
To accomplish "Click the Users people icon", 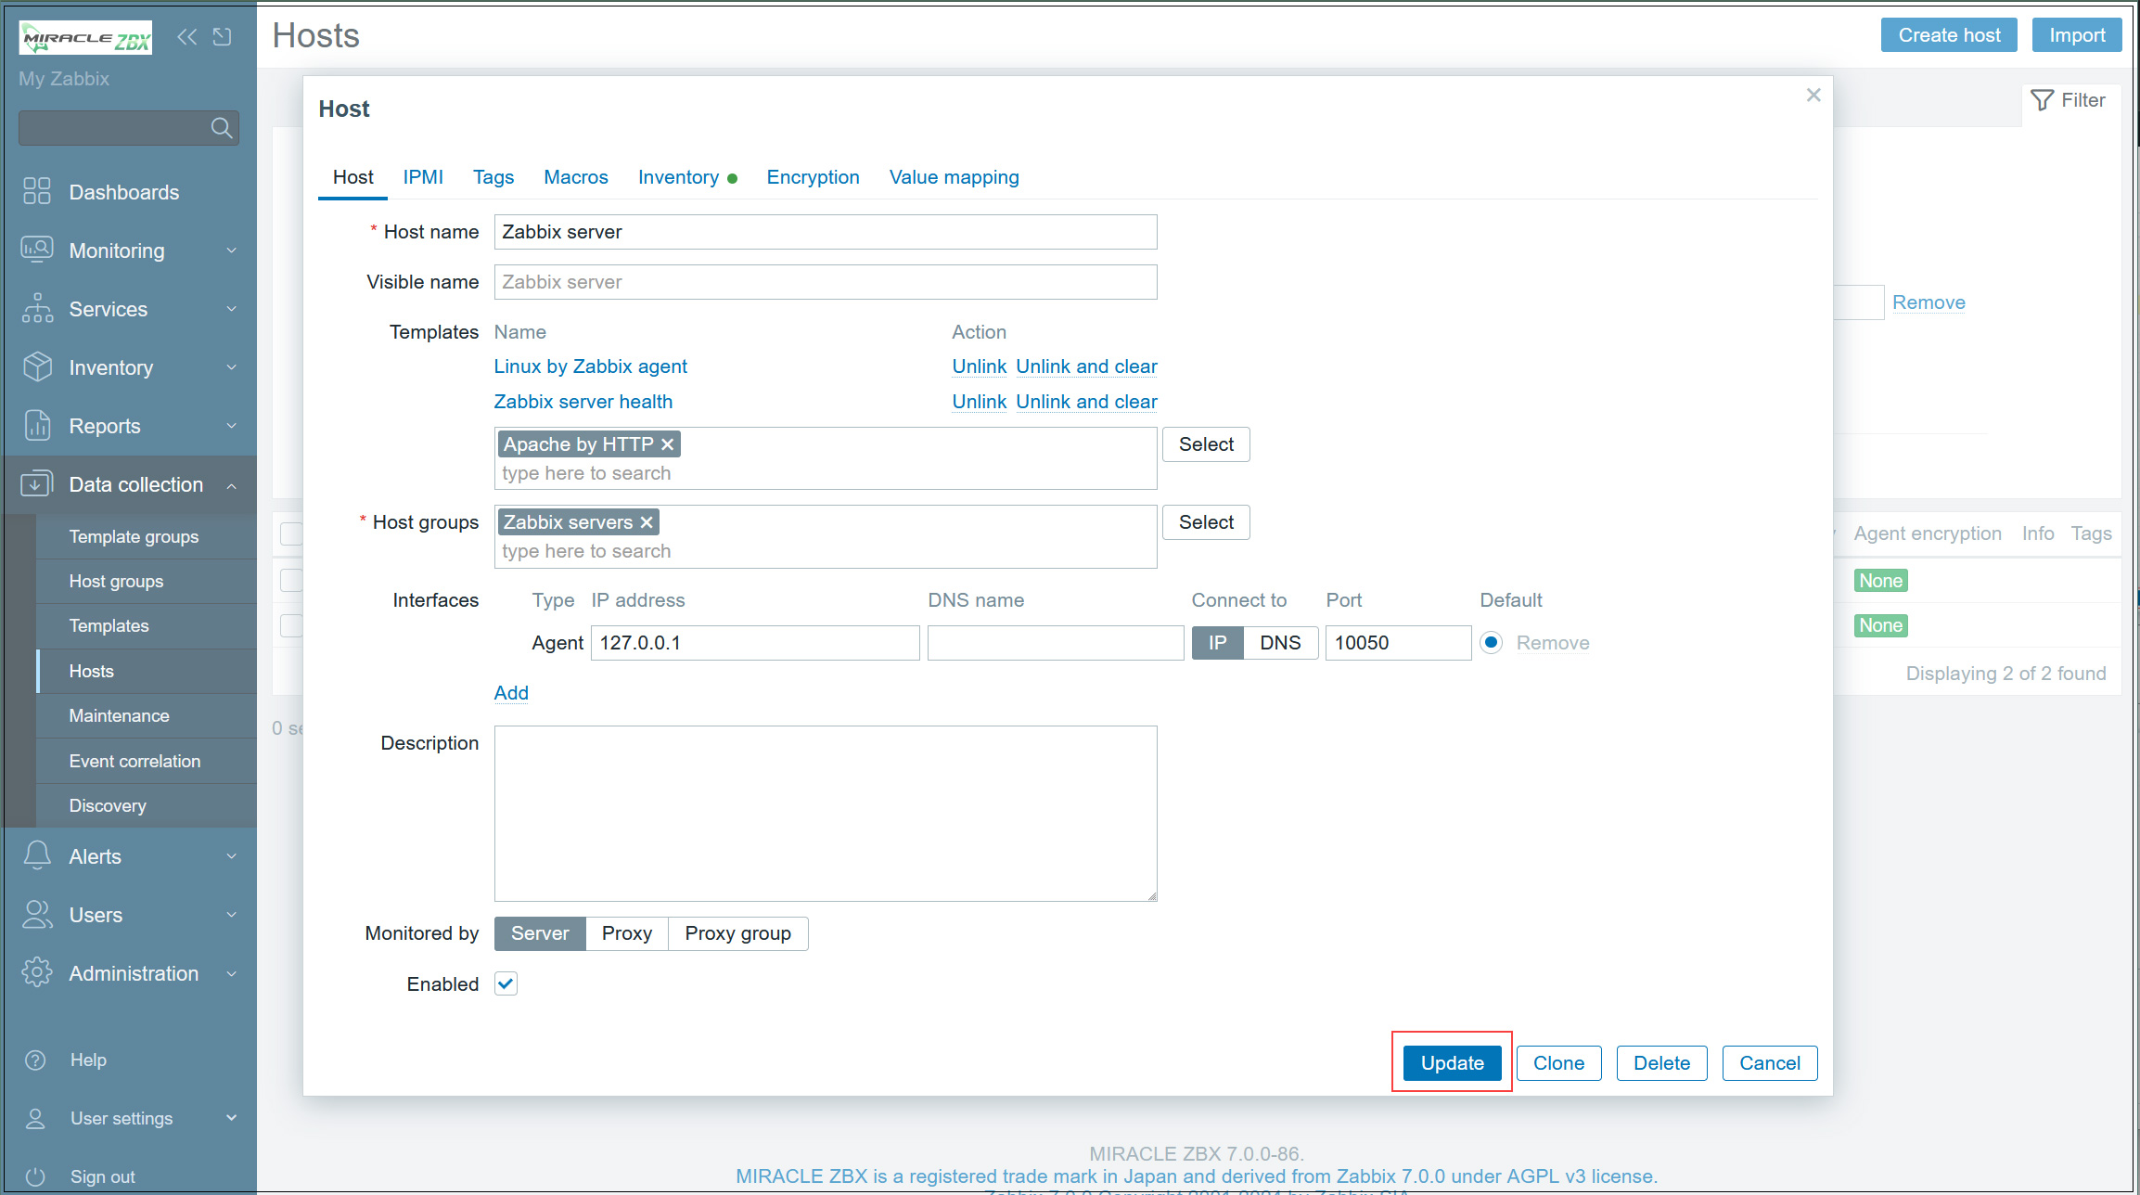I will 37,914.
